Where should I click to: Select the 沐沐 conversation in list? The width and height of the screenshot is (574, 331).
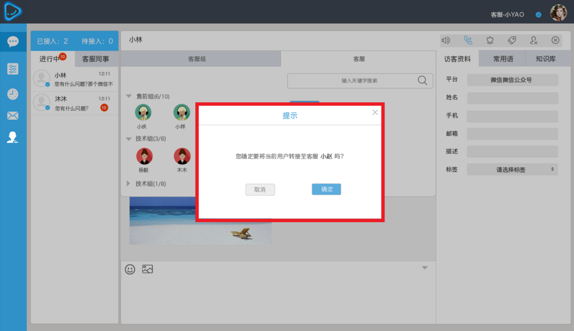coord(75,103)
